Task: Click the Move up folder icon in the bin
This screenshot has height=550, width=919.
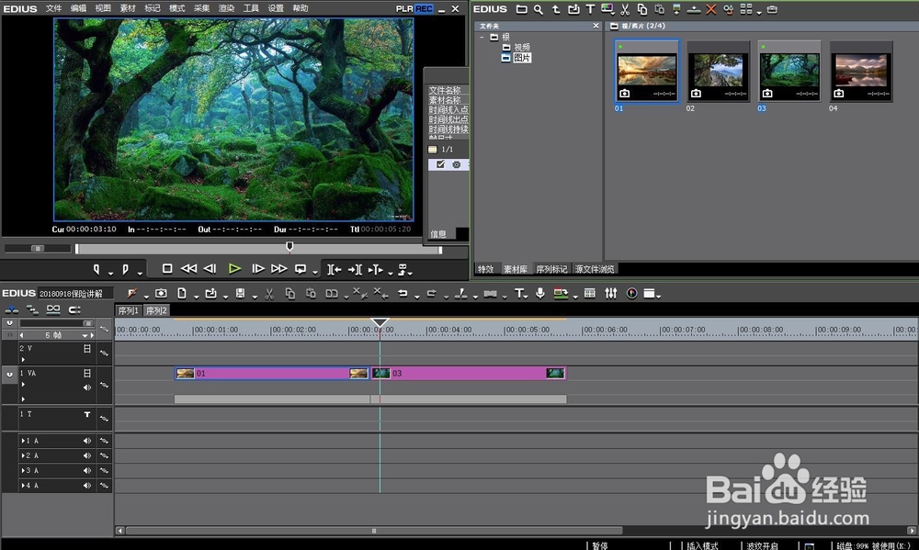Action: (556, 9)
